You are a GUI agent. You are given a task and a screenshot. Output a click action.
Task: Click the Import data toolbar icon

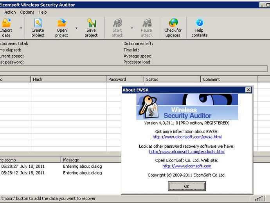coord(6,23)
